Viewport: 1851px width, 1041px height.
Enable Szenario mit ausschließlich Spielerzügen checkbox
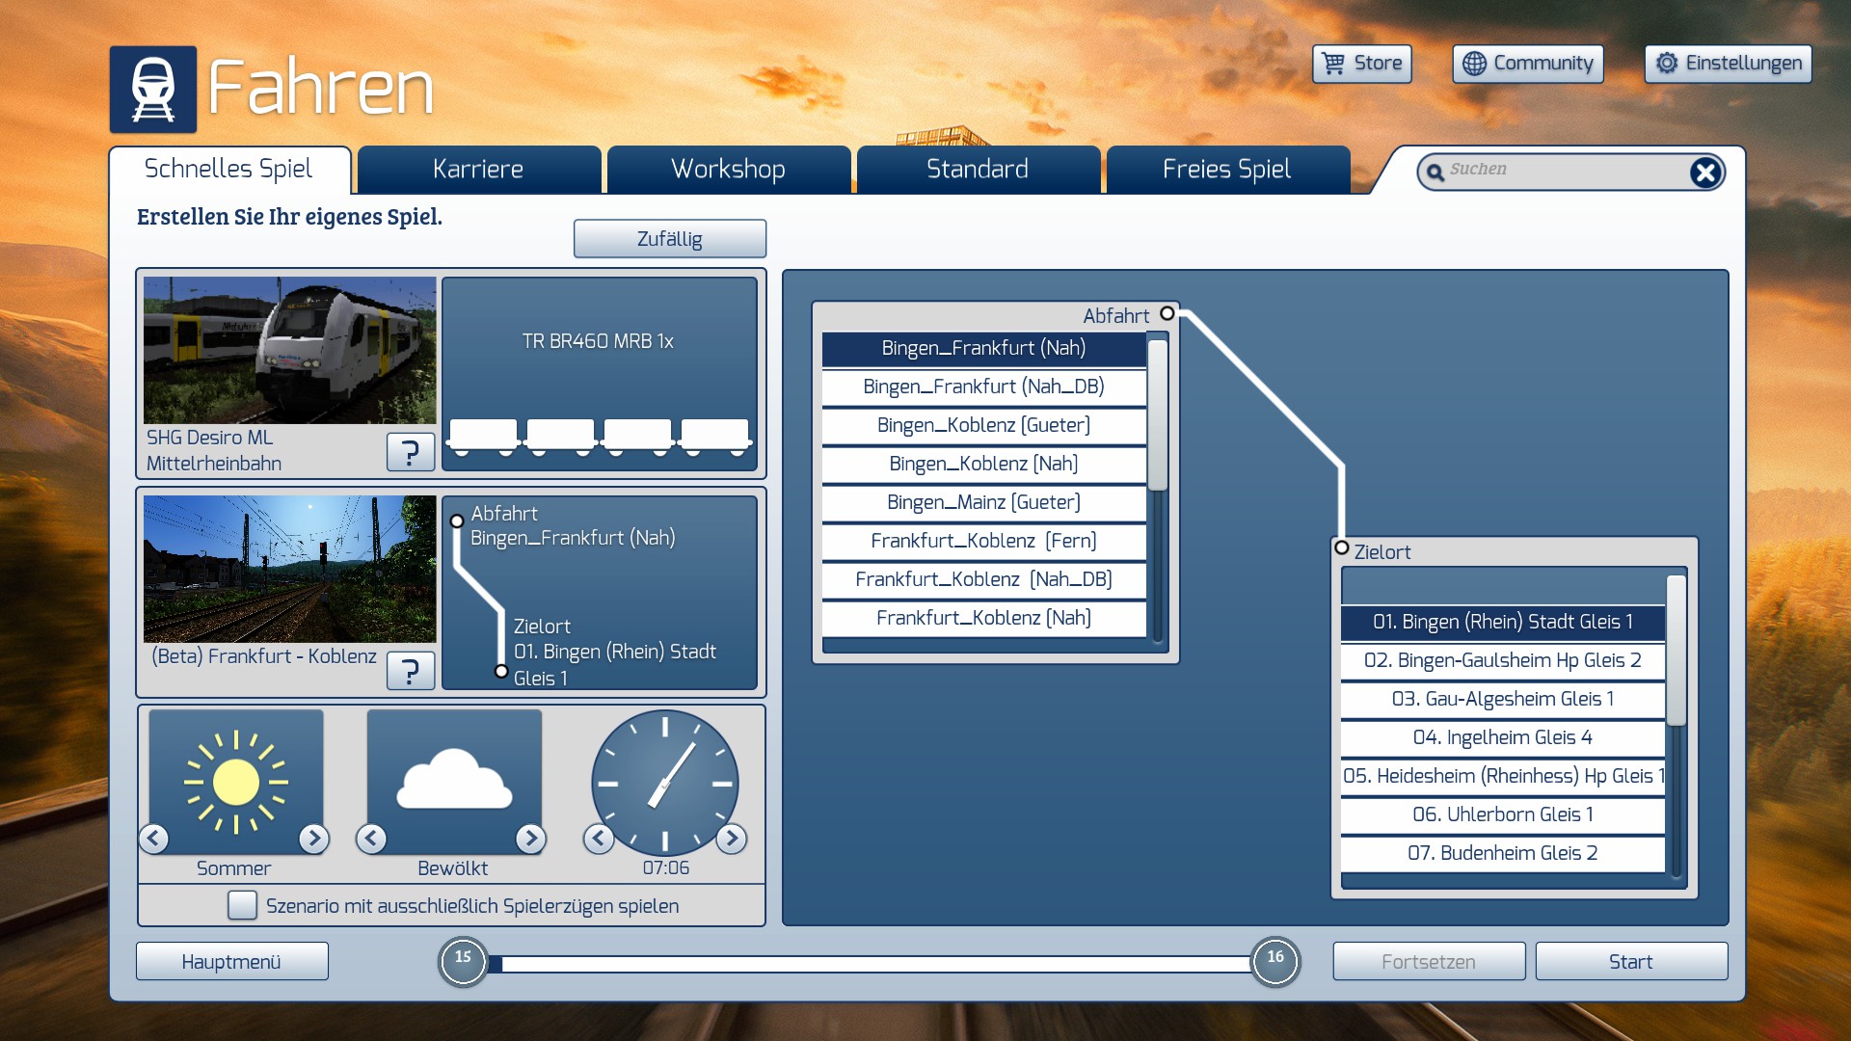tap(242, 905)
